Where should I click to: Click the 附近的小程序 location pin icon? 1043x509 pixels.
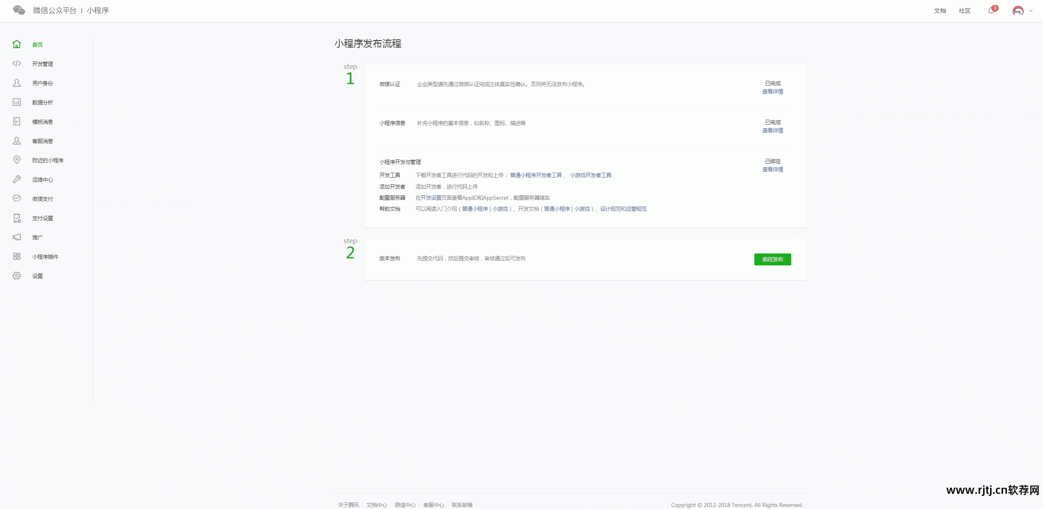pyautogui.click(x=16, y=160)
